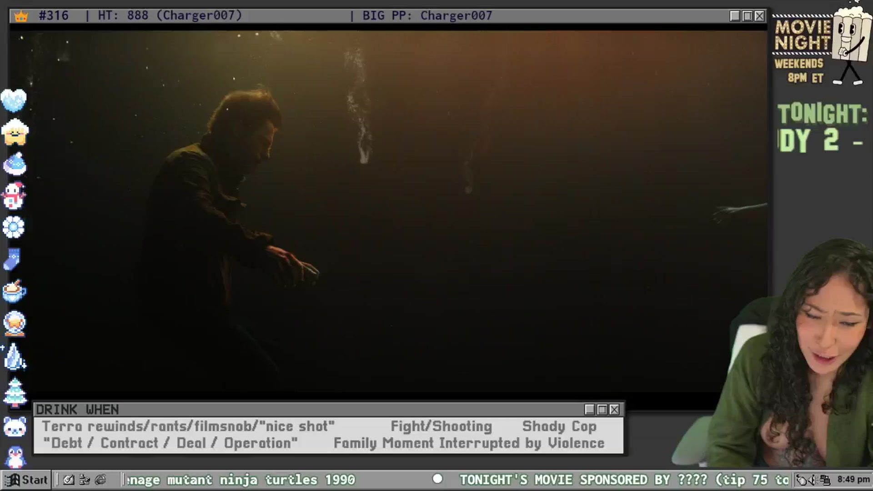The image size is (873, 491).
Task: Close the movie player window
Action: 759,16
